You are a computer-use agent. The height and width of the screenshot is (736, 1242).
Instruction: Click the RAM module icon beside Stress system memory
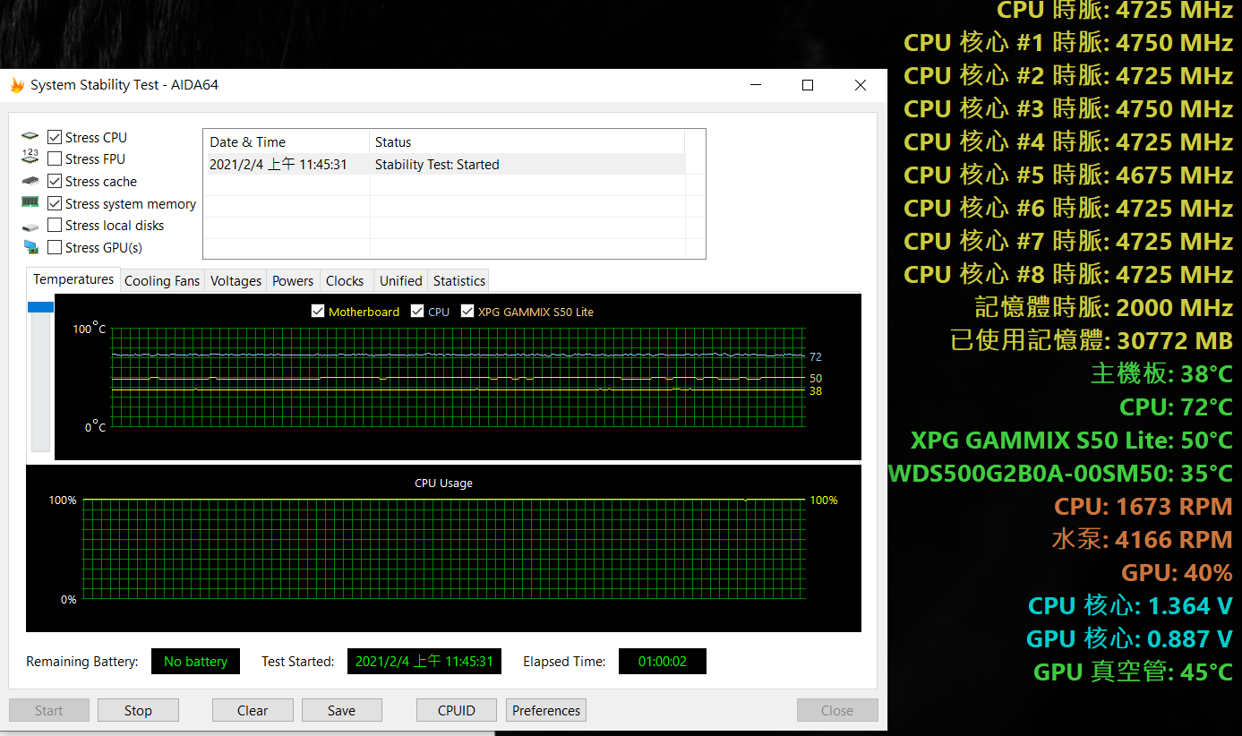coord(30,202)
